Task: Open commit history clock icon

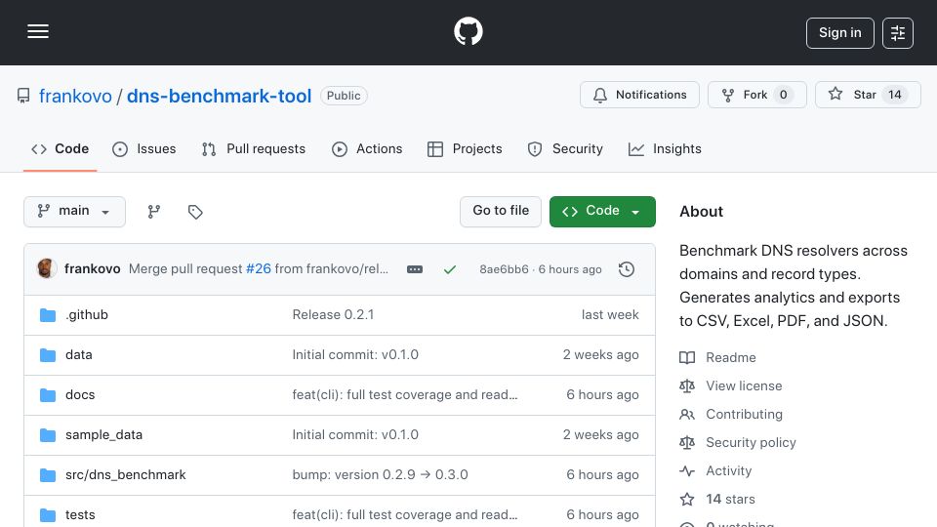Action: (x=627, y=269)
